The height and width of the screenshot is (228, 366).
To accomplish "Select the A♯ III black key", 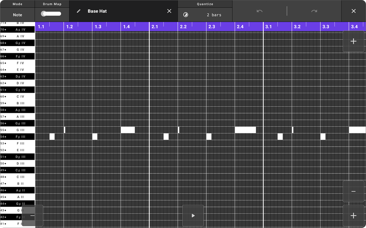I will [x=17, y=110].
